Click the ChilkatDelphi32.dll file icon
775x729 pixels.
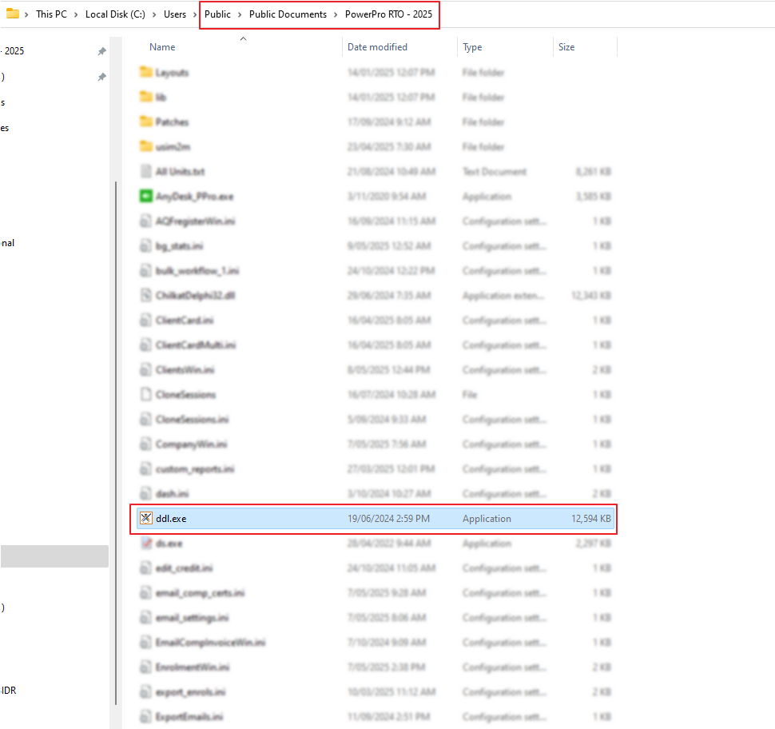coord(145,295)
